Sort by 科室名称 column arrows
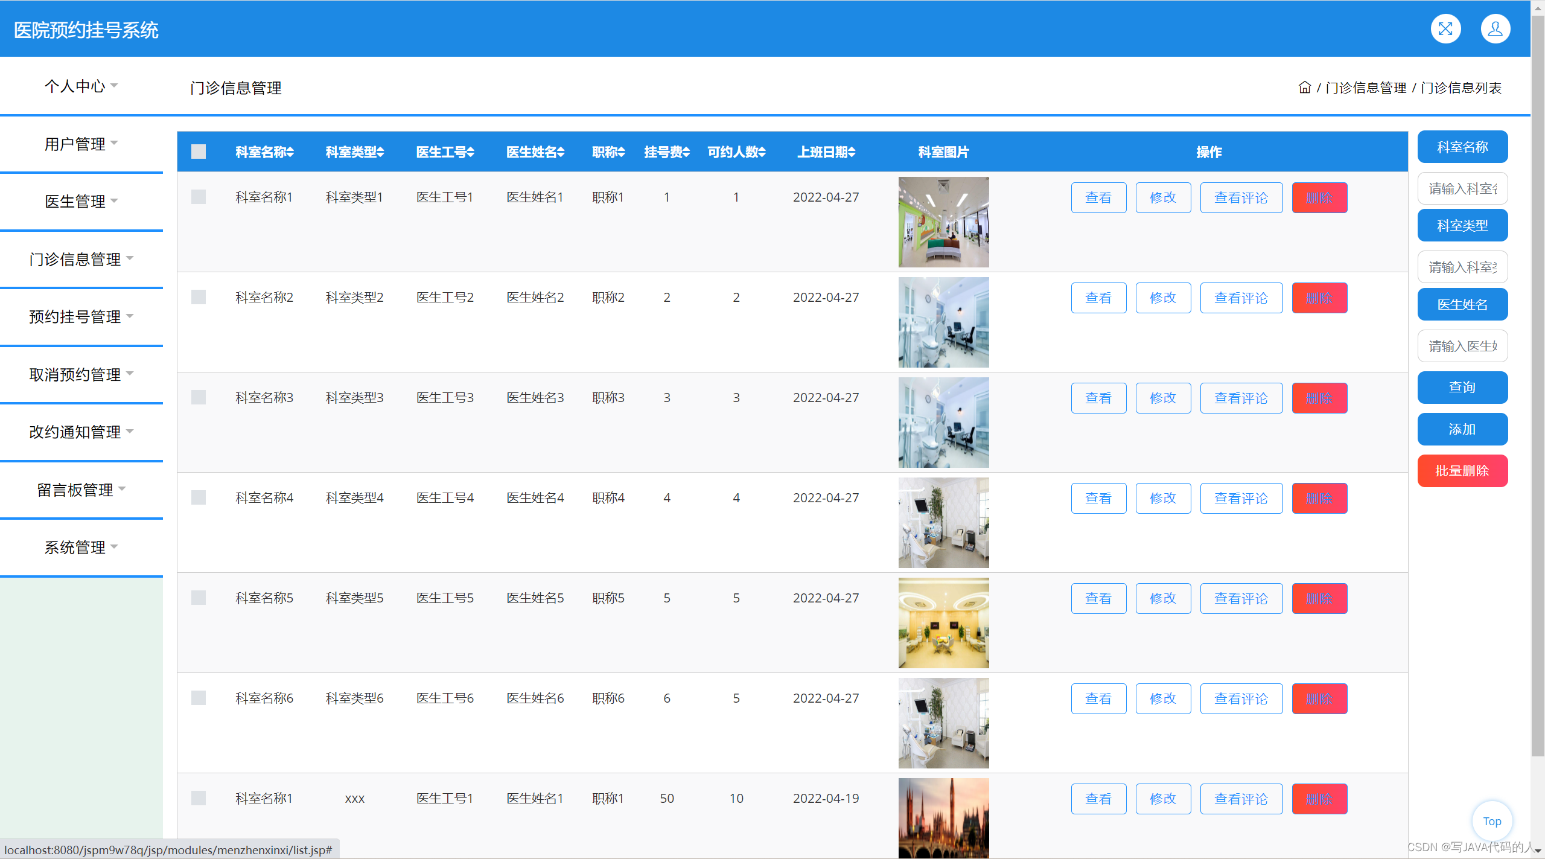This screenshot has height=859, width=1545. tap(290, 152)
